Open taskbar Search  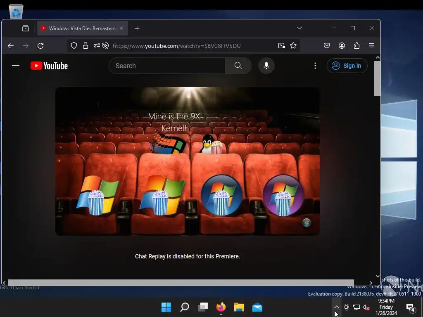click(x=185, y=307)
